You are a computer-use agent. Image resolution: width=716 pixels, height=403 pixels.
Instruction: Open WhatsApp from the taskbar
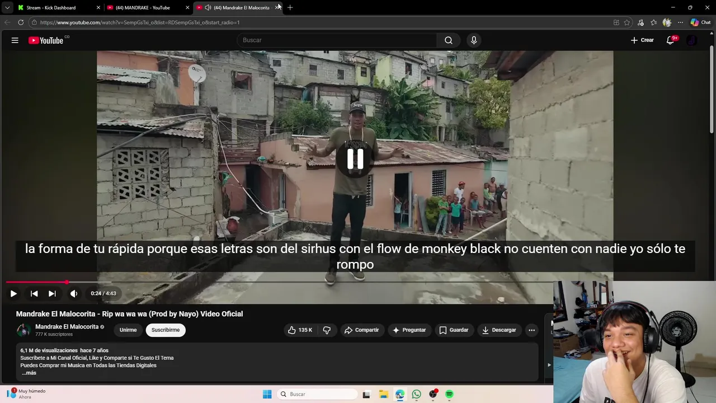(416, 394)
